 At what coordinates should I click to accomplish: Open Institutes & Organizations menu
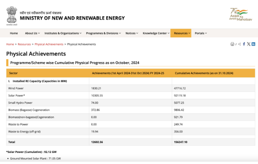[63, 33]
